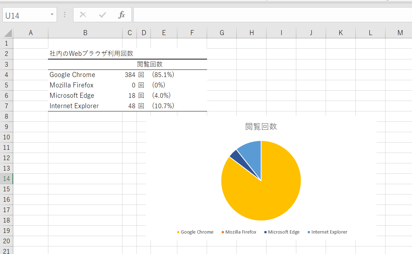
Task: Select column F header
Action: [x=192, y=33]
